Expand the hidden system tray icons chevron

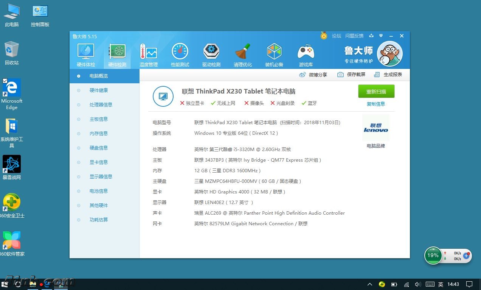370,284
